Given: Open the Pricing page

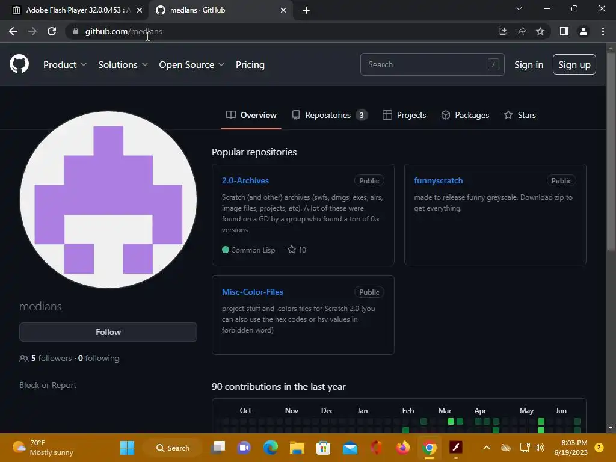Looking at the screenshot, I should [250, 64].
